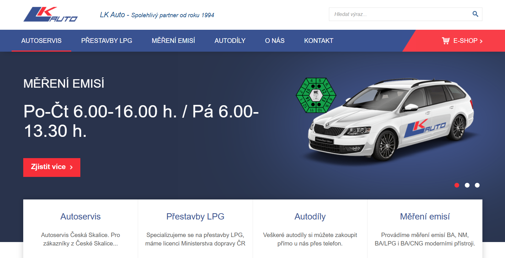Open the AUTOSERVIS menu item
This screenshot has height=258, width=505.
click(x=41, y=41)
